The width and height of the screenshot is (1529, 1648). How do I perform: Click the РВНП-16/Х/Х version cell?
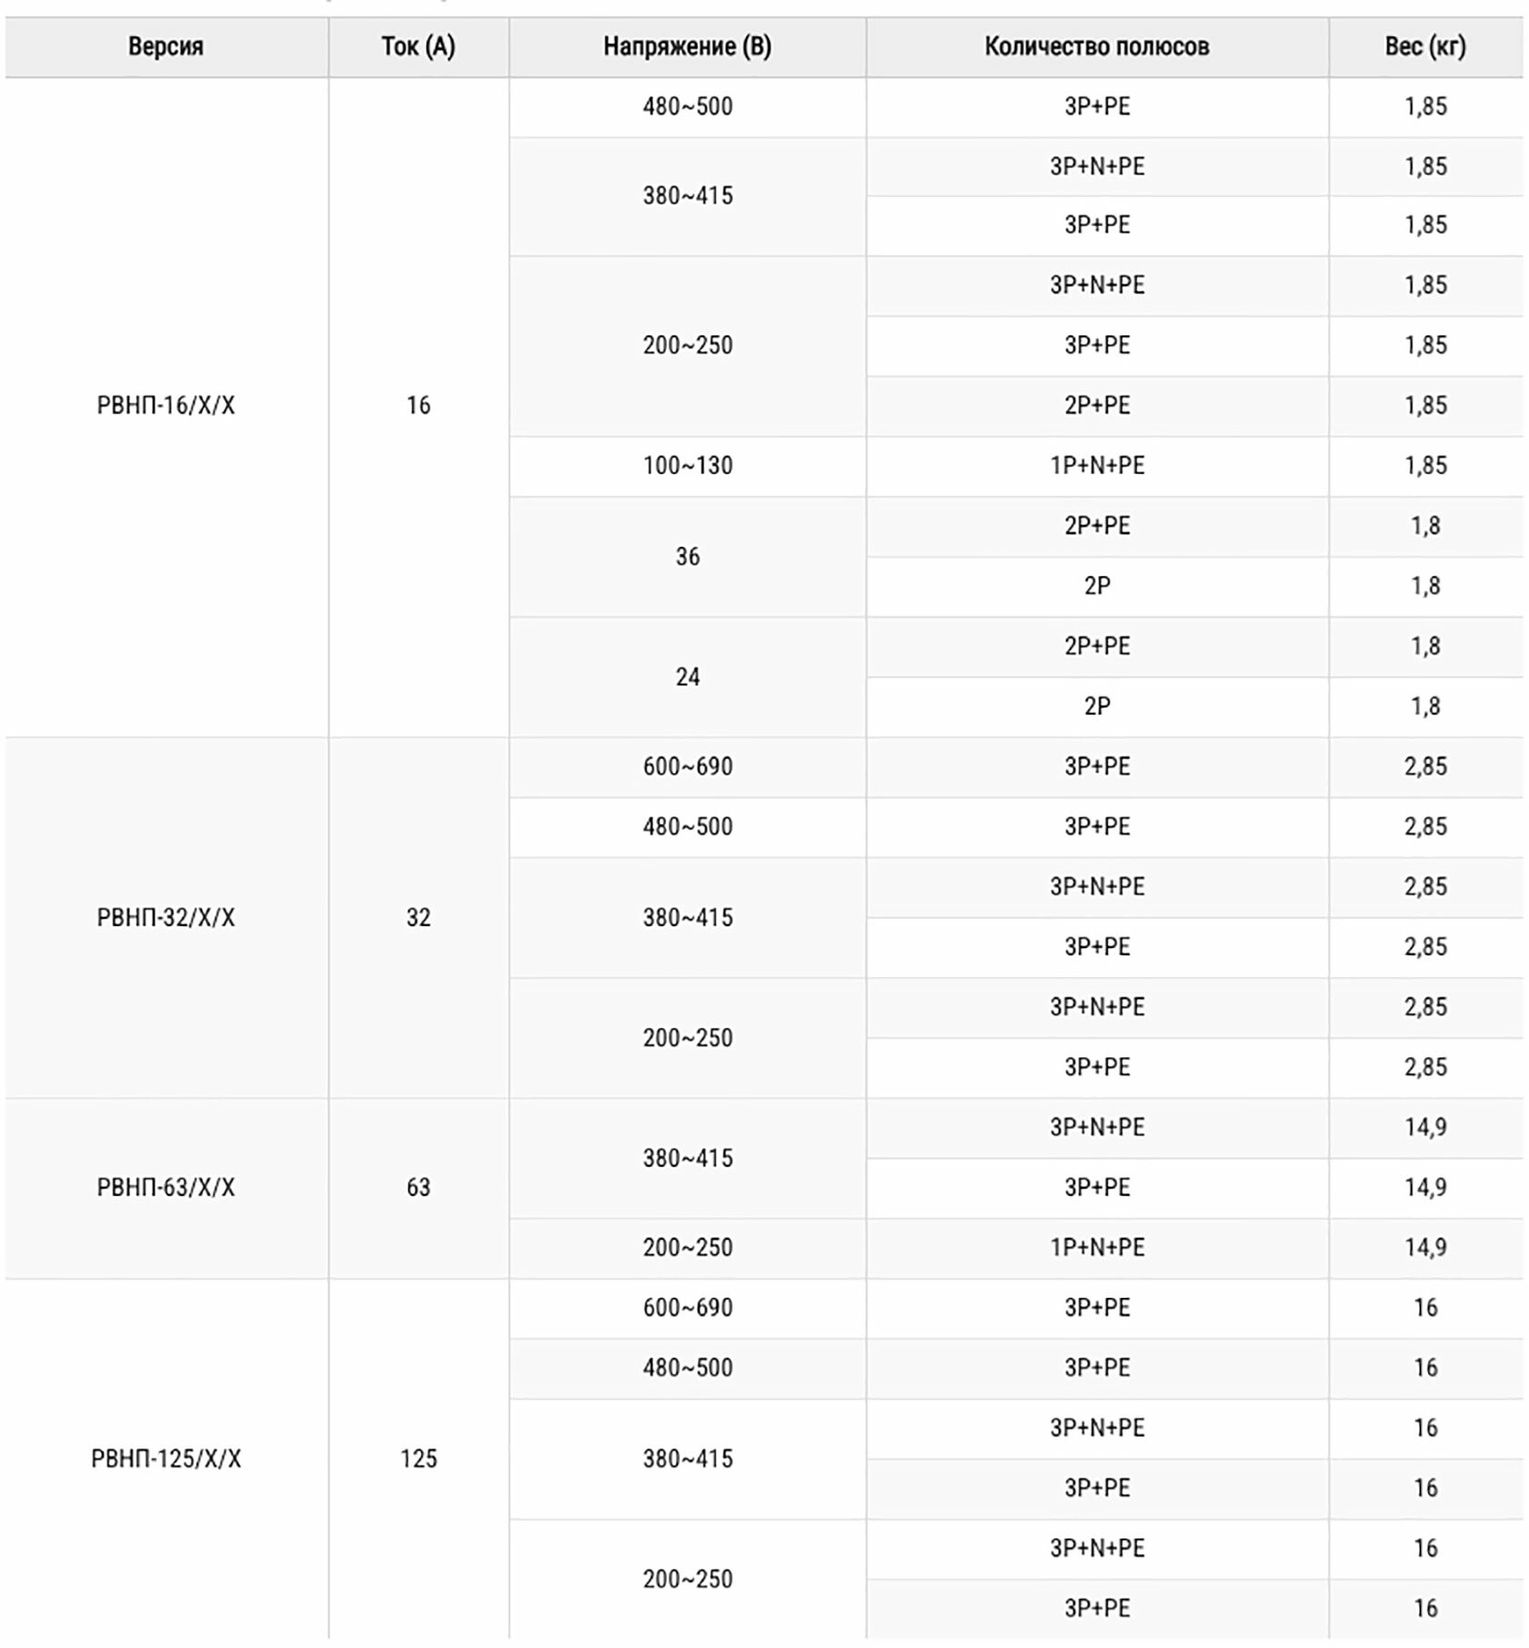pos(166,406)
